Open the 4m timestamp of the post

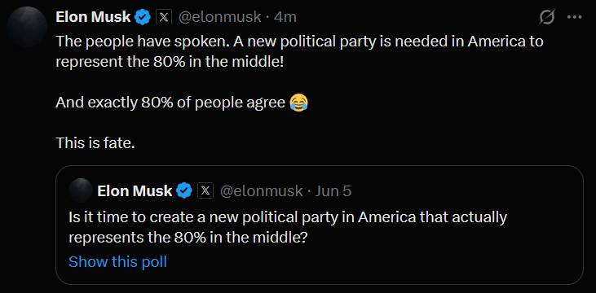(x=285, y=17)
